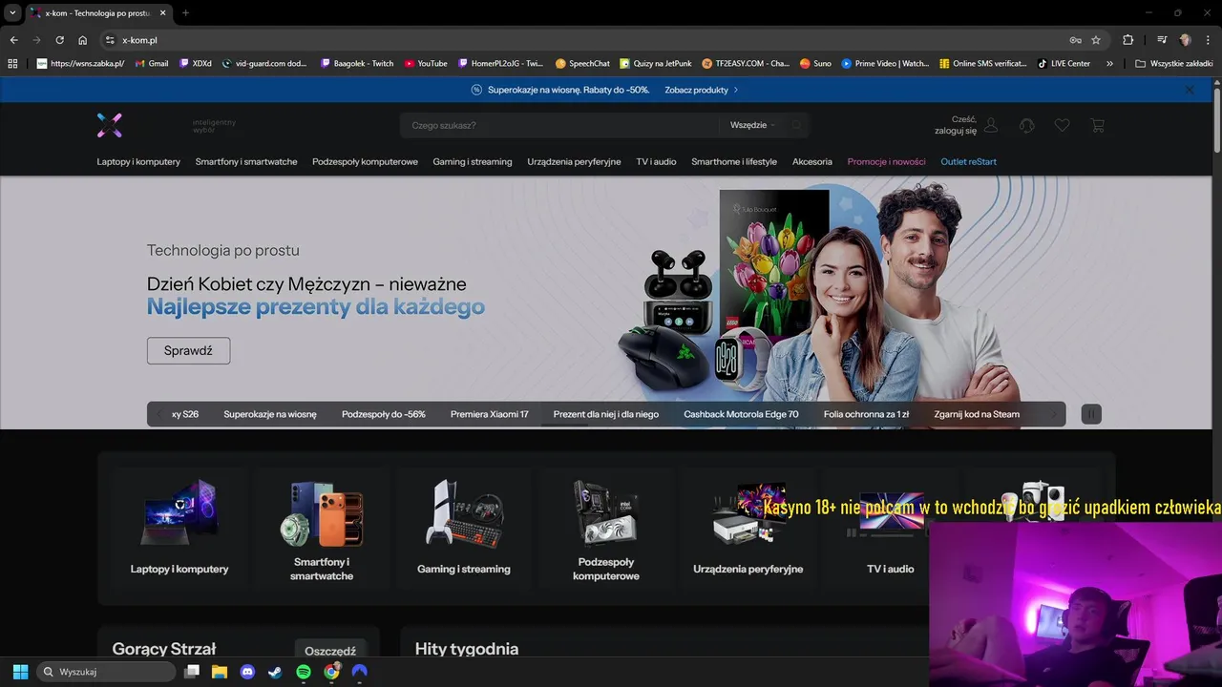
Task: Open Promocje i nowości link
Action: [x=887, y=162]
